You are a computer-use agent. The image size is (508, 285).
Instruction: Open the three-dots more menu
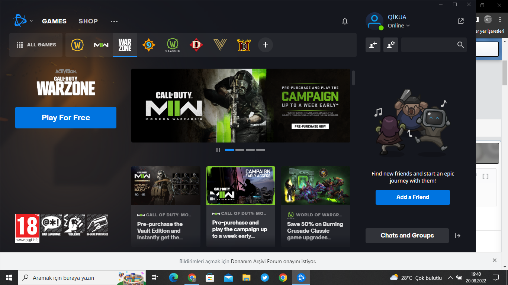click(114, 22)
